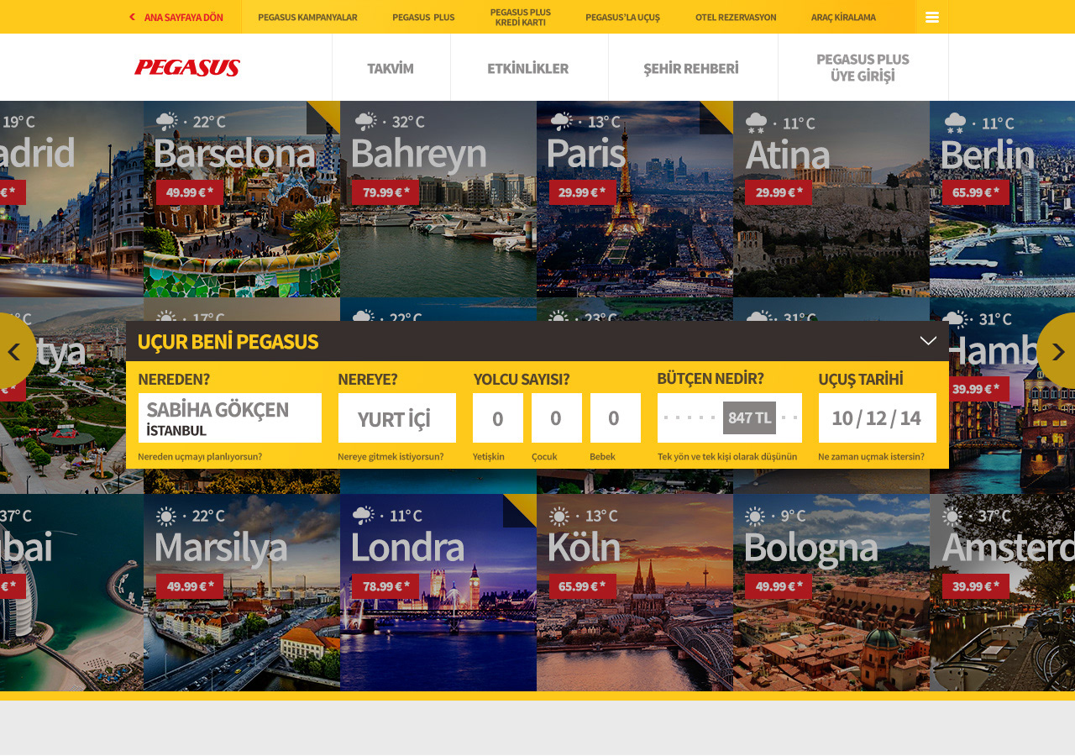The width and height of the screenshot is (1075, 756).
Task: Switch to the Şehir Rehberi tab
Action: (x=693, y=68)
